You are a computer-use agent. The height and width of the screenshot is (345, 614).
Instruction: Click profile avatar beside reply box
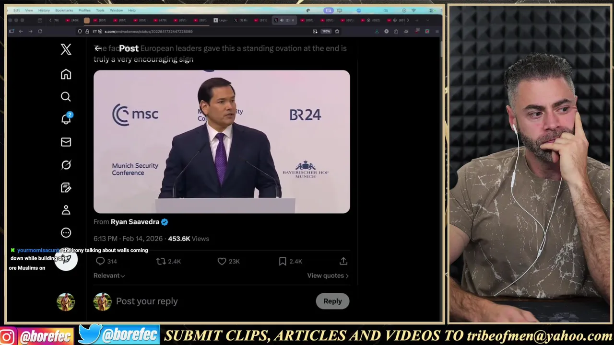click(102, 301)
